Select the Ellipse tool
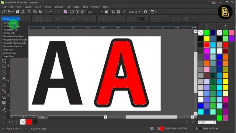The height and width of the screenshot is (133, 236). point(4,66)
